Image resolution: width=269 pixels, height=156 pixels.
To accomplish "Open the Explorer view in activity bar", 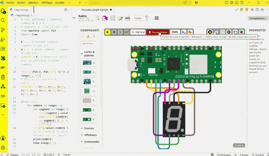I will [x=3, y=11].
